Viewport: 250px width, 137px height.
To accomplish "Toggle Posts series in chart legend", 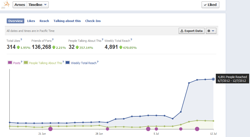I will (10, 63).
